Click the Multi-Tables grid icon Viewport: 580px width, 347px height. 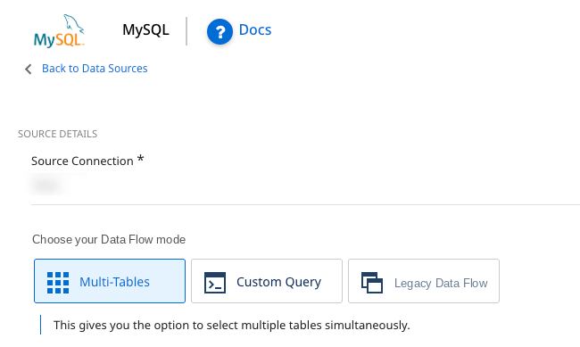[58, 283]
